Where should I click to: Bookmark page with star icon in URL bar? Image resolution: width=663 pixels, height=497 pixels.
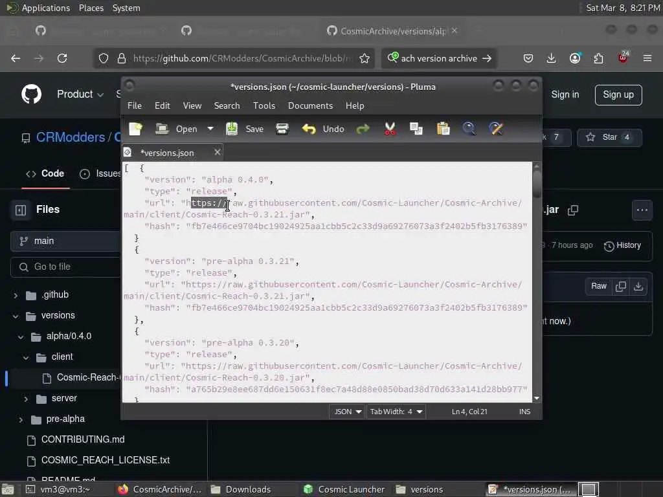point(365,58)
